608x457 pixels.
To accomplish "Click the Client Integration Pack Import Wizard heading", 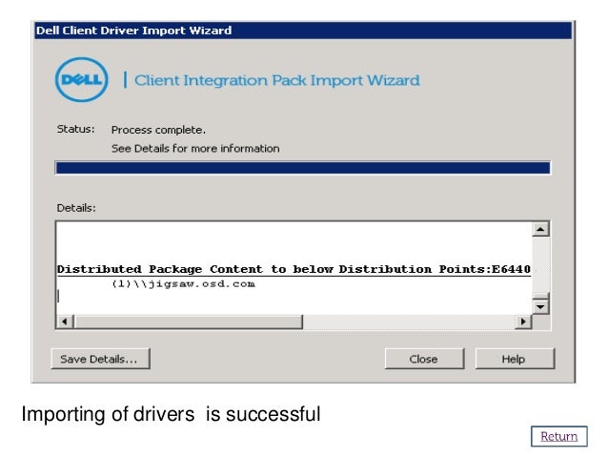I will pyautogui.click(x=277, y=80).
